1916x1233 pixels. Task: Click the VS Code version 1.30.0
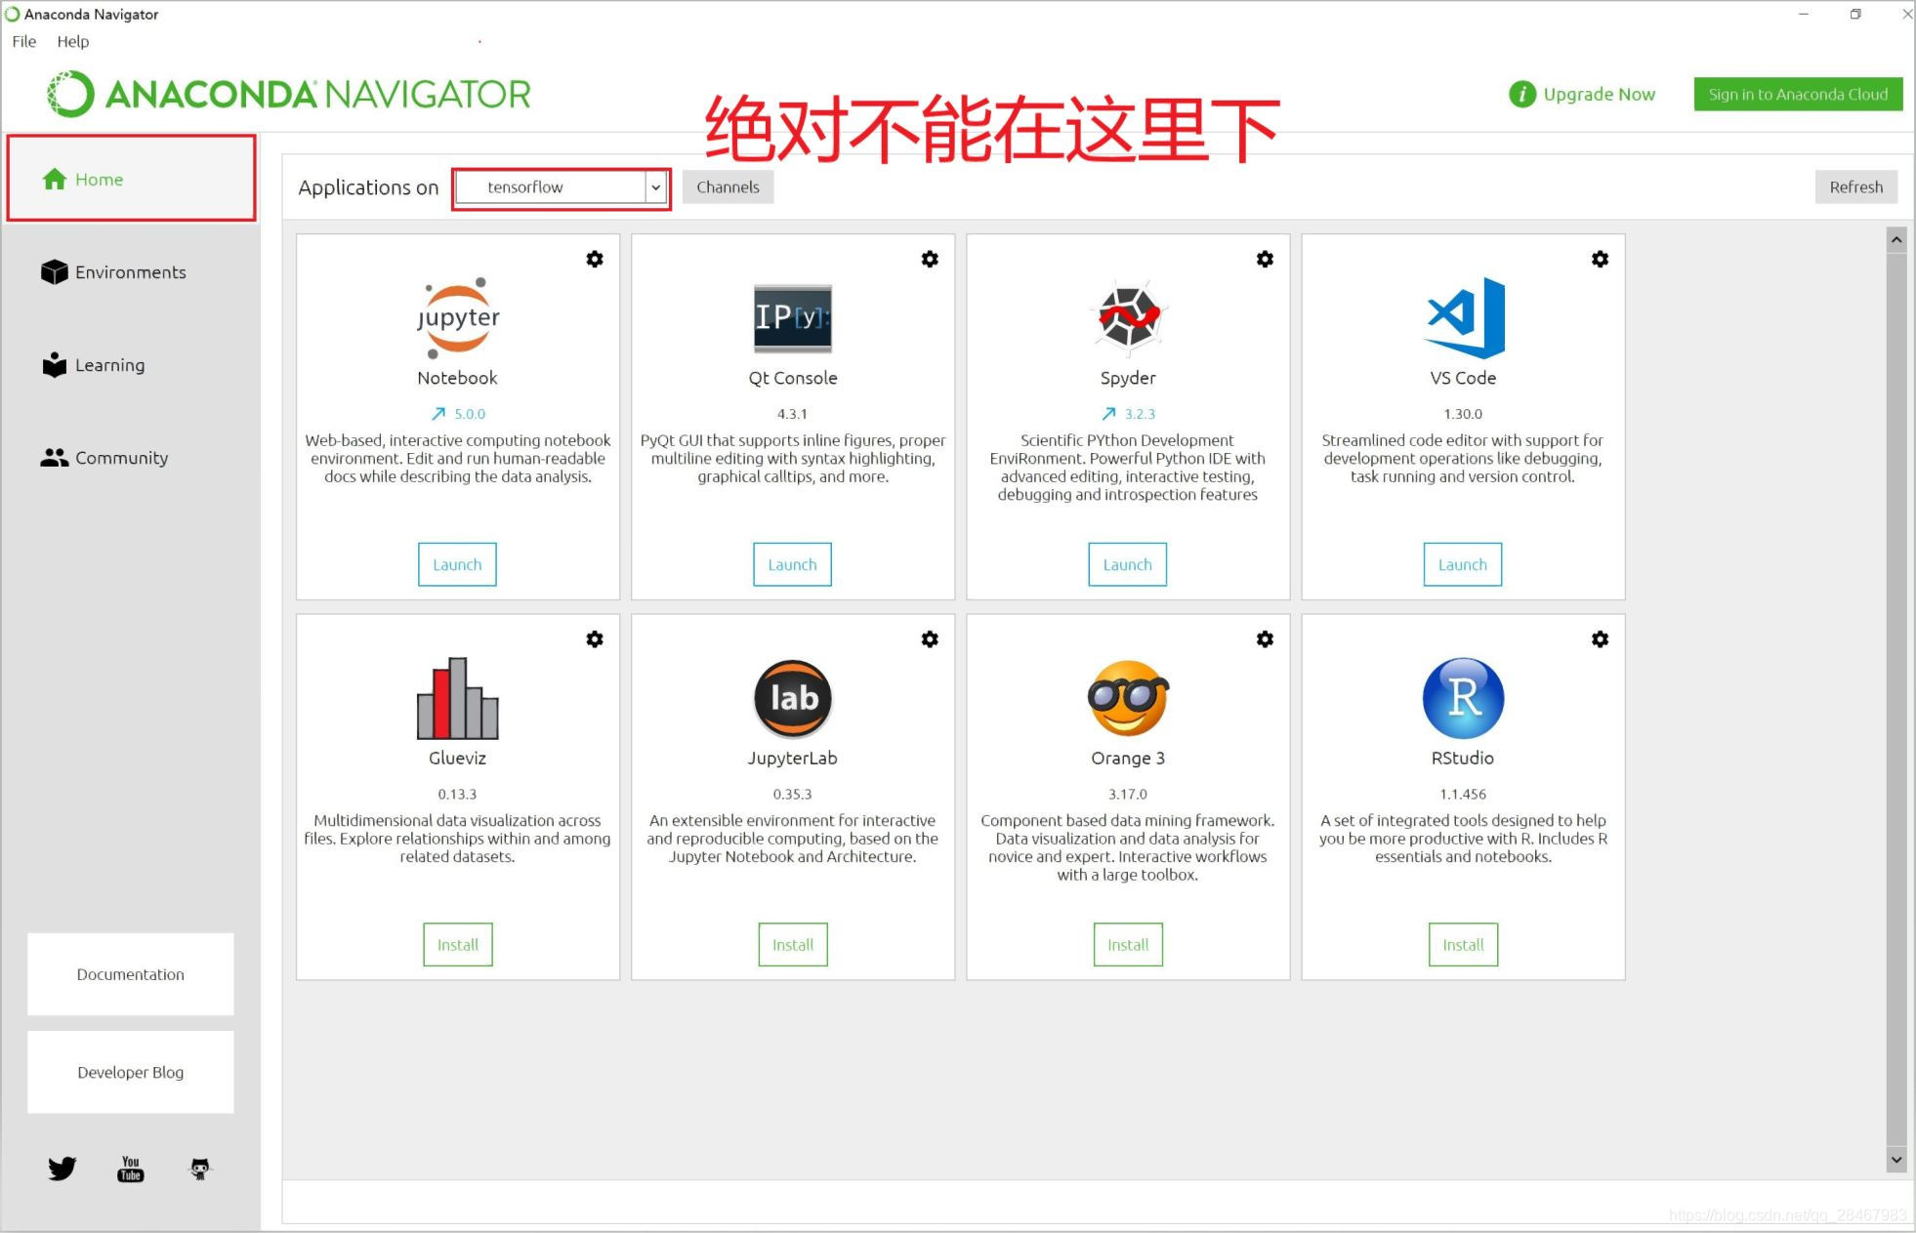pos(1463,414)
